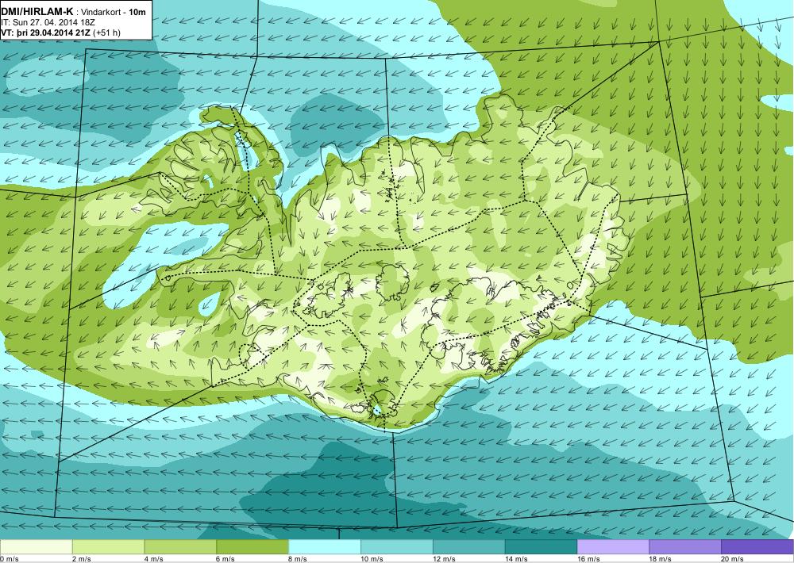Click the "18 m/s" legend label
This screenshot has height=563, width=794.
click(661, 558)
